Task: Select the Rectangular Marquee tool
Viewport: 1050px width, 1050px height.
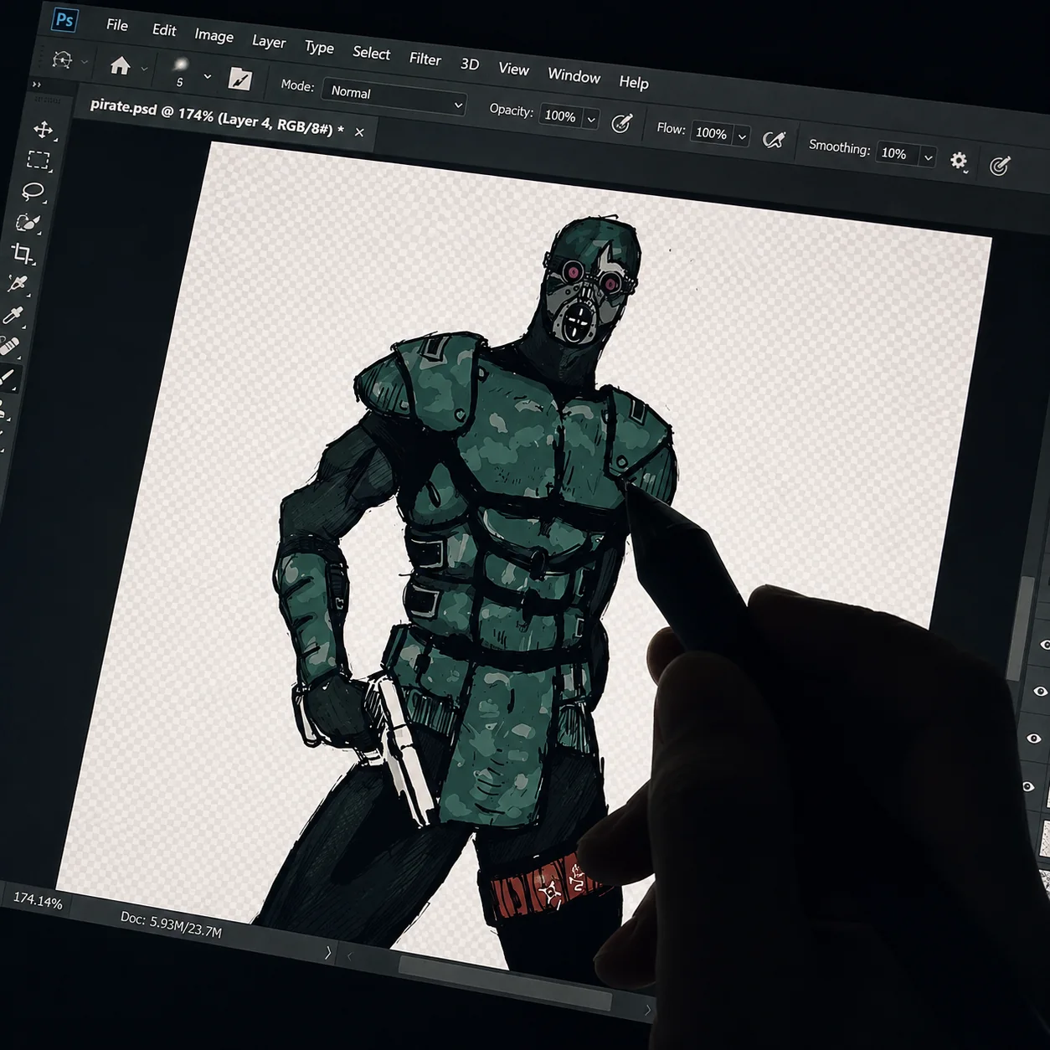Action: tap(39, 160)
